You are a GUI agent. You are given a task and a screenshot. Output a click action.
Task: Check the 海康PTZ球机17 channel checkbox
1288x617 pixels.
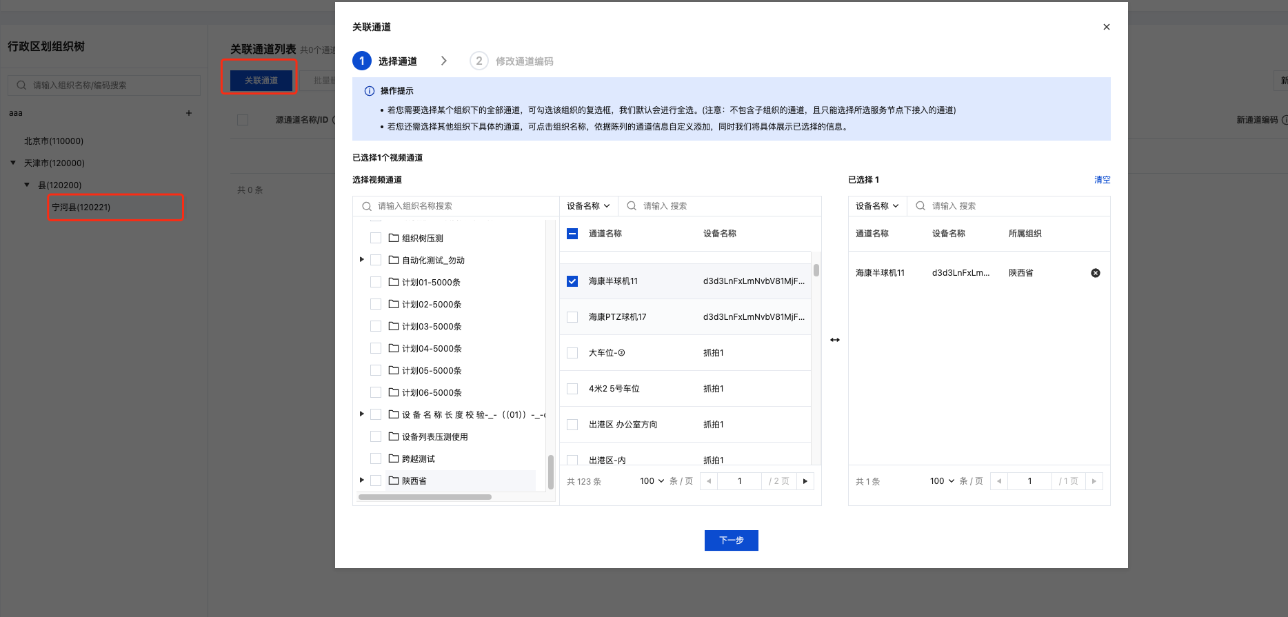(x=572, y=317)
